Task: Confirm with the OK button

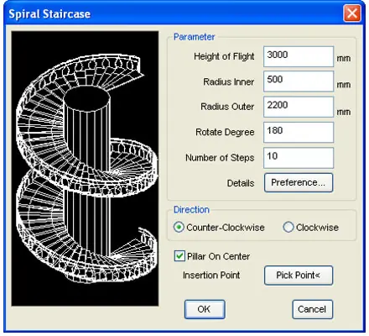Action: (x=205, y=309)
